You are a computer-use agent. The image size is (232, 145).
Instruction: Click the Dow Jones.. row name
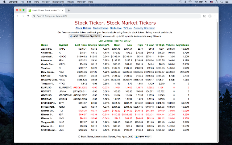pos(48,72)
